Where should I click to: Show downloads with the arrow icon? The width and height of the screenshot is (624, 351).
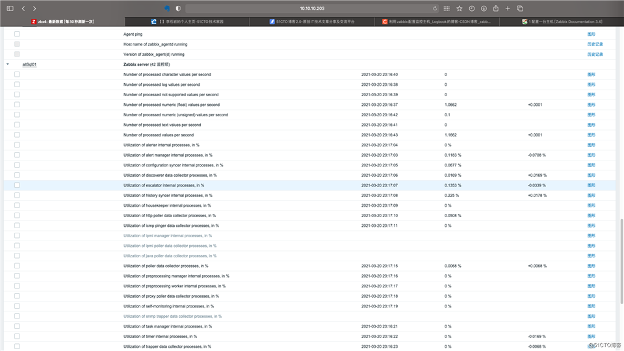click(484, 8)
